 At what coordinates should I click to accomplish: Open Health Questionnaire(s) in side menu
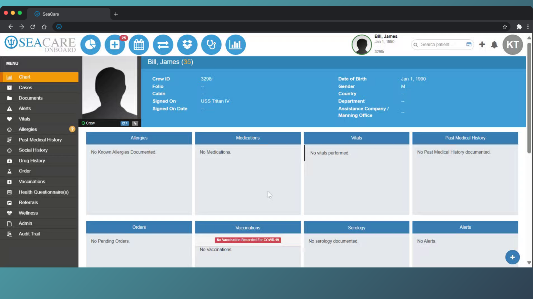click(x=39, y=192)
